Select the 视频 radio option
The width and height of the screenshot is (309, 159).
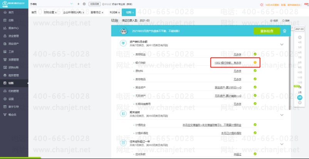[274, 20]
